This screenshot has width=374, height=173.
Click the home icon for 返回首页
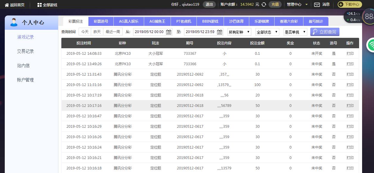7,5
